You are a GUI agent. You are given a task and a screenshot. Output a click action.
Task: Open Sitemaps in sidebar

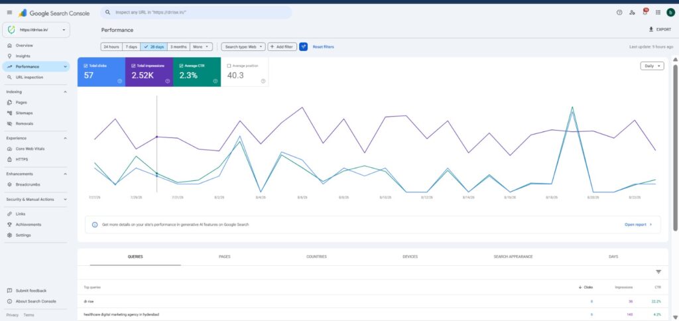(36, 113)
